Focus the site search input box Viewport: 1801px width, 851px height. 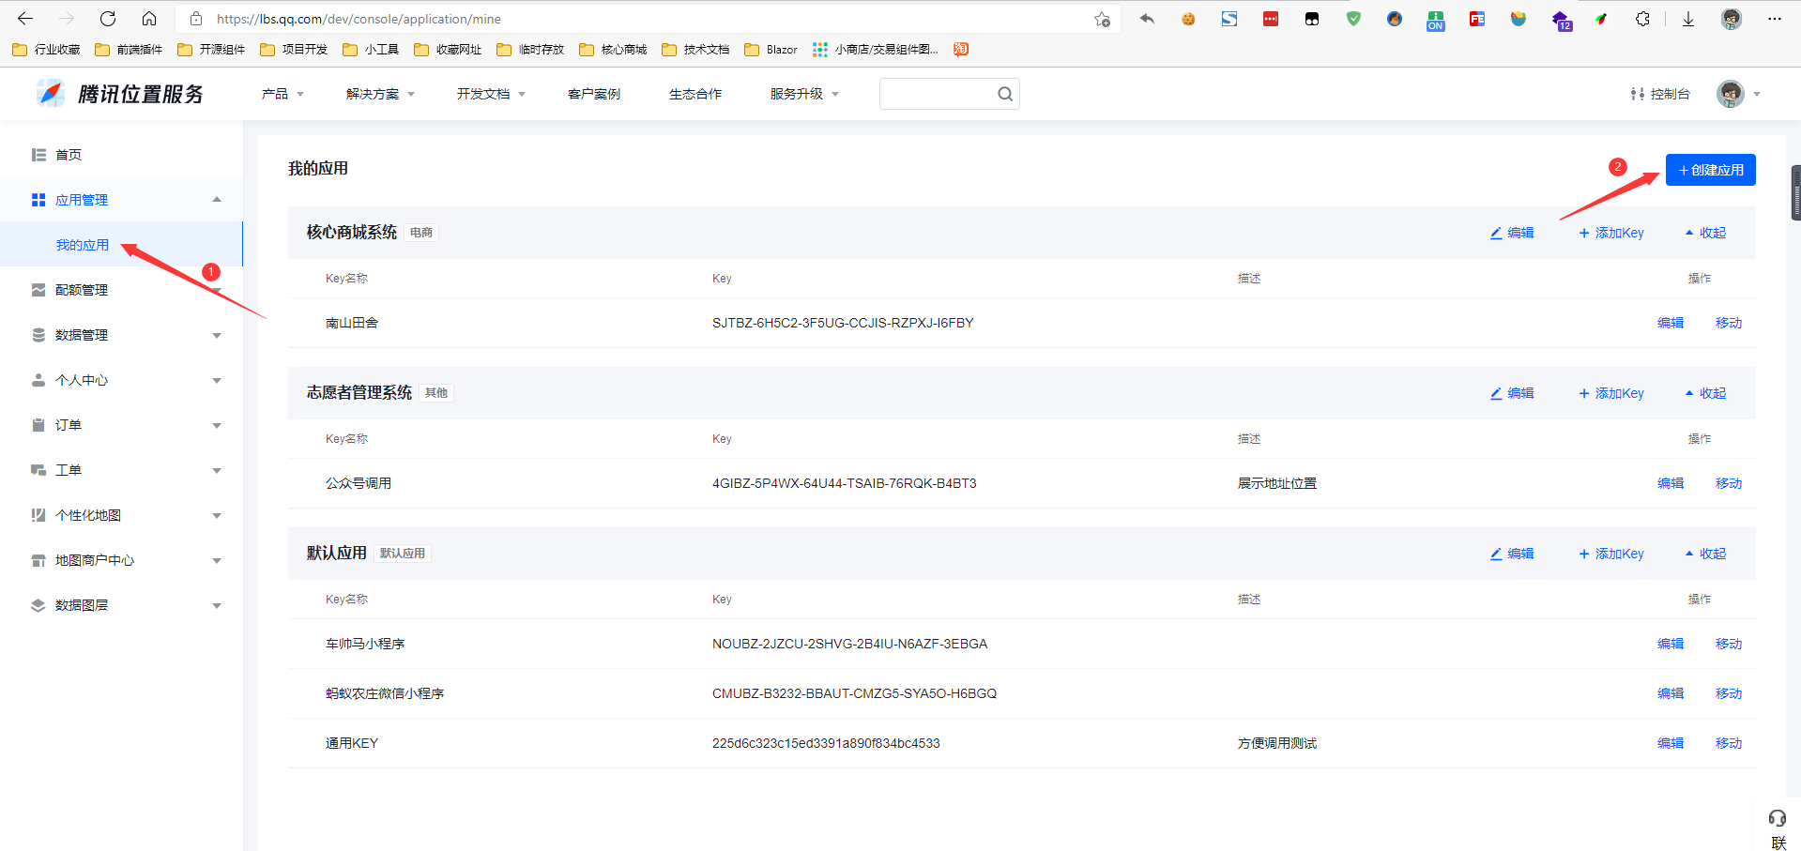click(x=937, y=94)
